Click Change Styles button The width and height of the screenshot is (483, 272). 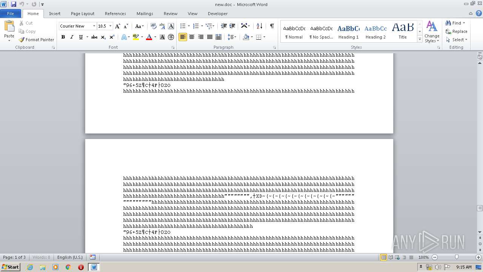pyautogui.click(x=432, y=32)
